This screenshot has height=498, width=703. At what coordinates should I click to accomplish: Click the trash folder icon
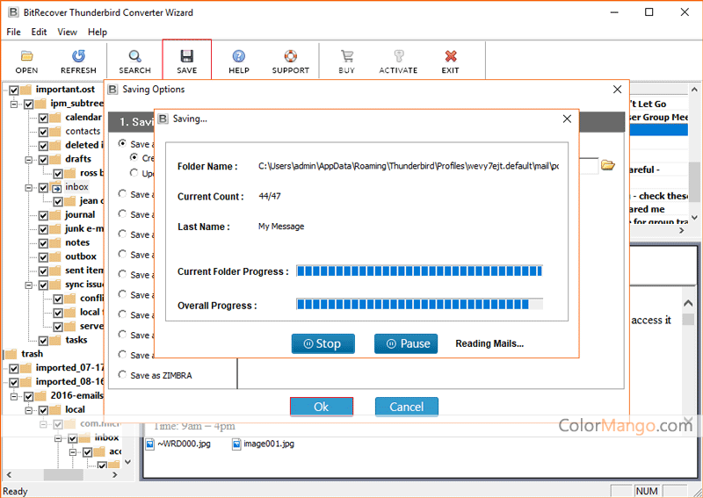pos(11,354)
